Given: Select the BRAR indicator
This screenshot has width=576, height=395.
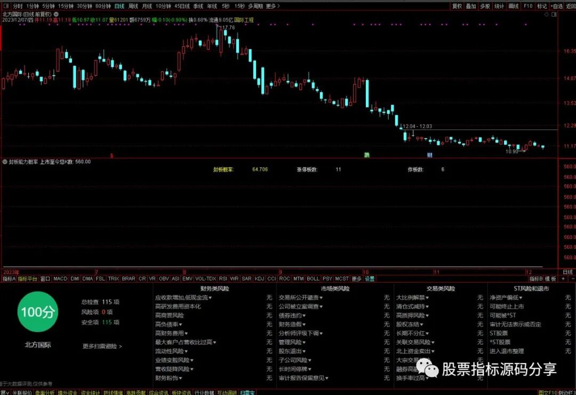Looking at the screenshot, I should click(x=128, y=279).
